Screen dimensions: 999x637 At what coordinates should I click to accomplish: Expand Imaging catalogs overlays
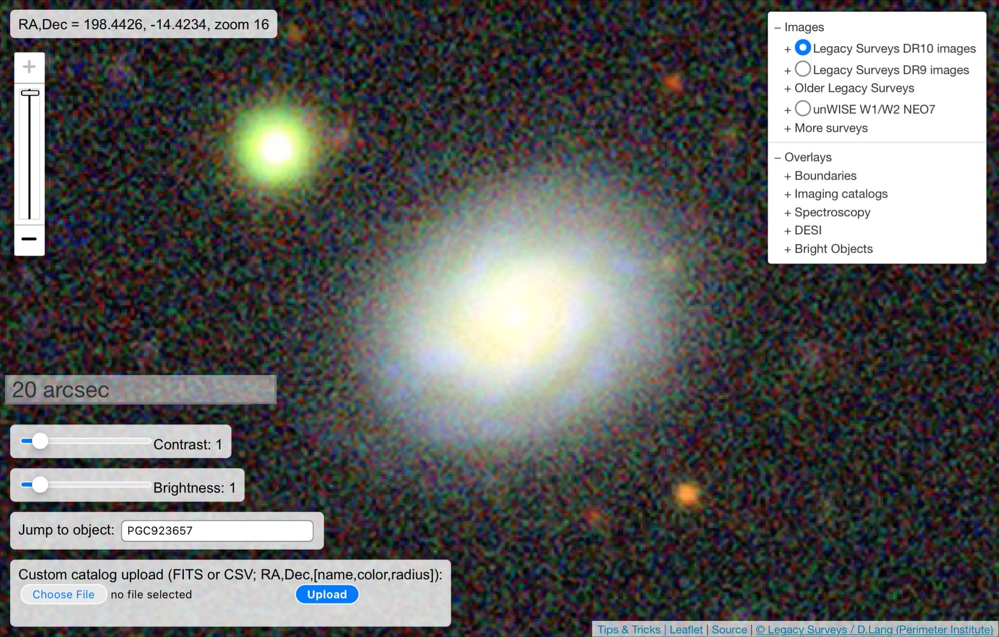click(x=840, y=194)
